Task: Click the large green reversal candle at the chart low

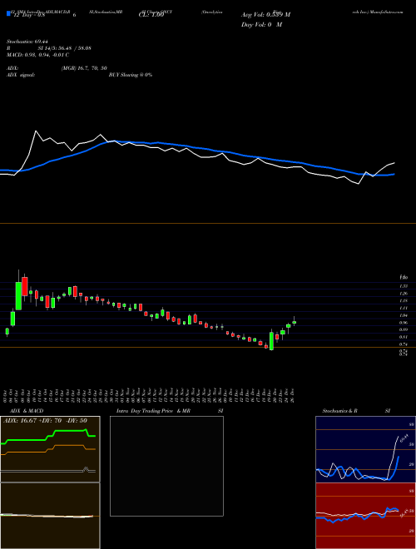Action: [x=271, y=341]
